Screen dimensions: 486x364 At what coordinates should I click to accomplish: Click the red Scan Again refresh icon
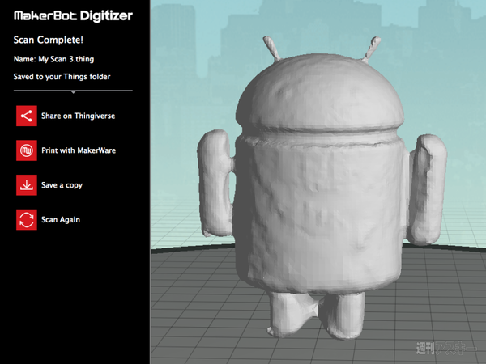point(27,220)
